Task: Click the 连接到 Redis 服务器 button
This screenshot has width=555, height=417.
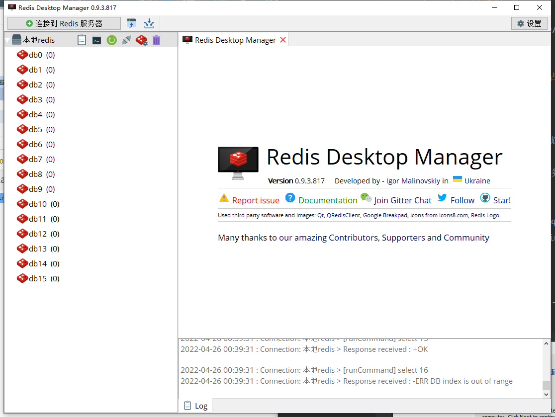Action: [64, 23]
